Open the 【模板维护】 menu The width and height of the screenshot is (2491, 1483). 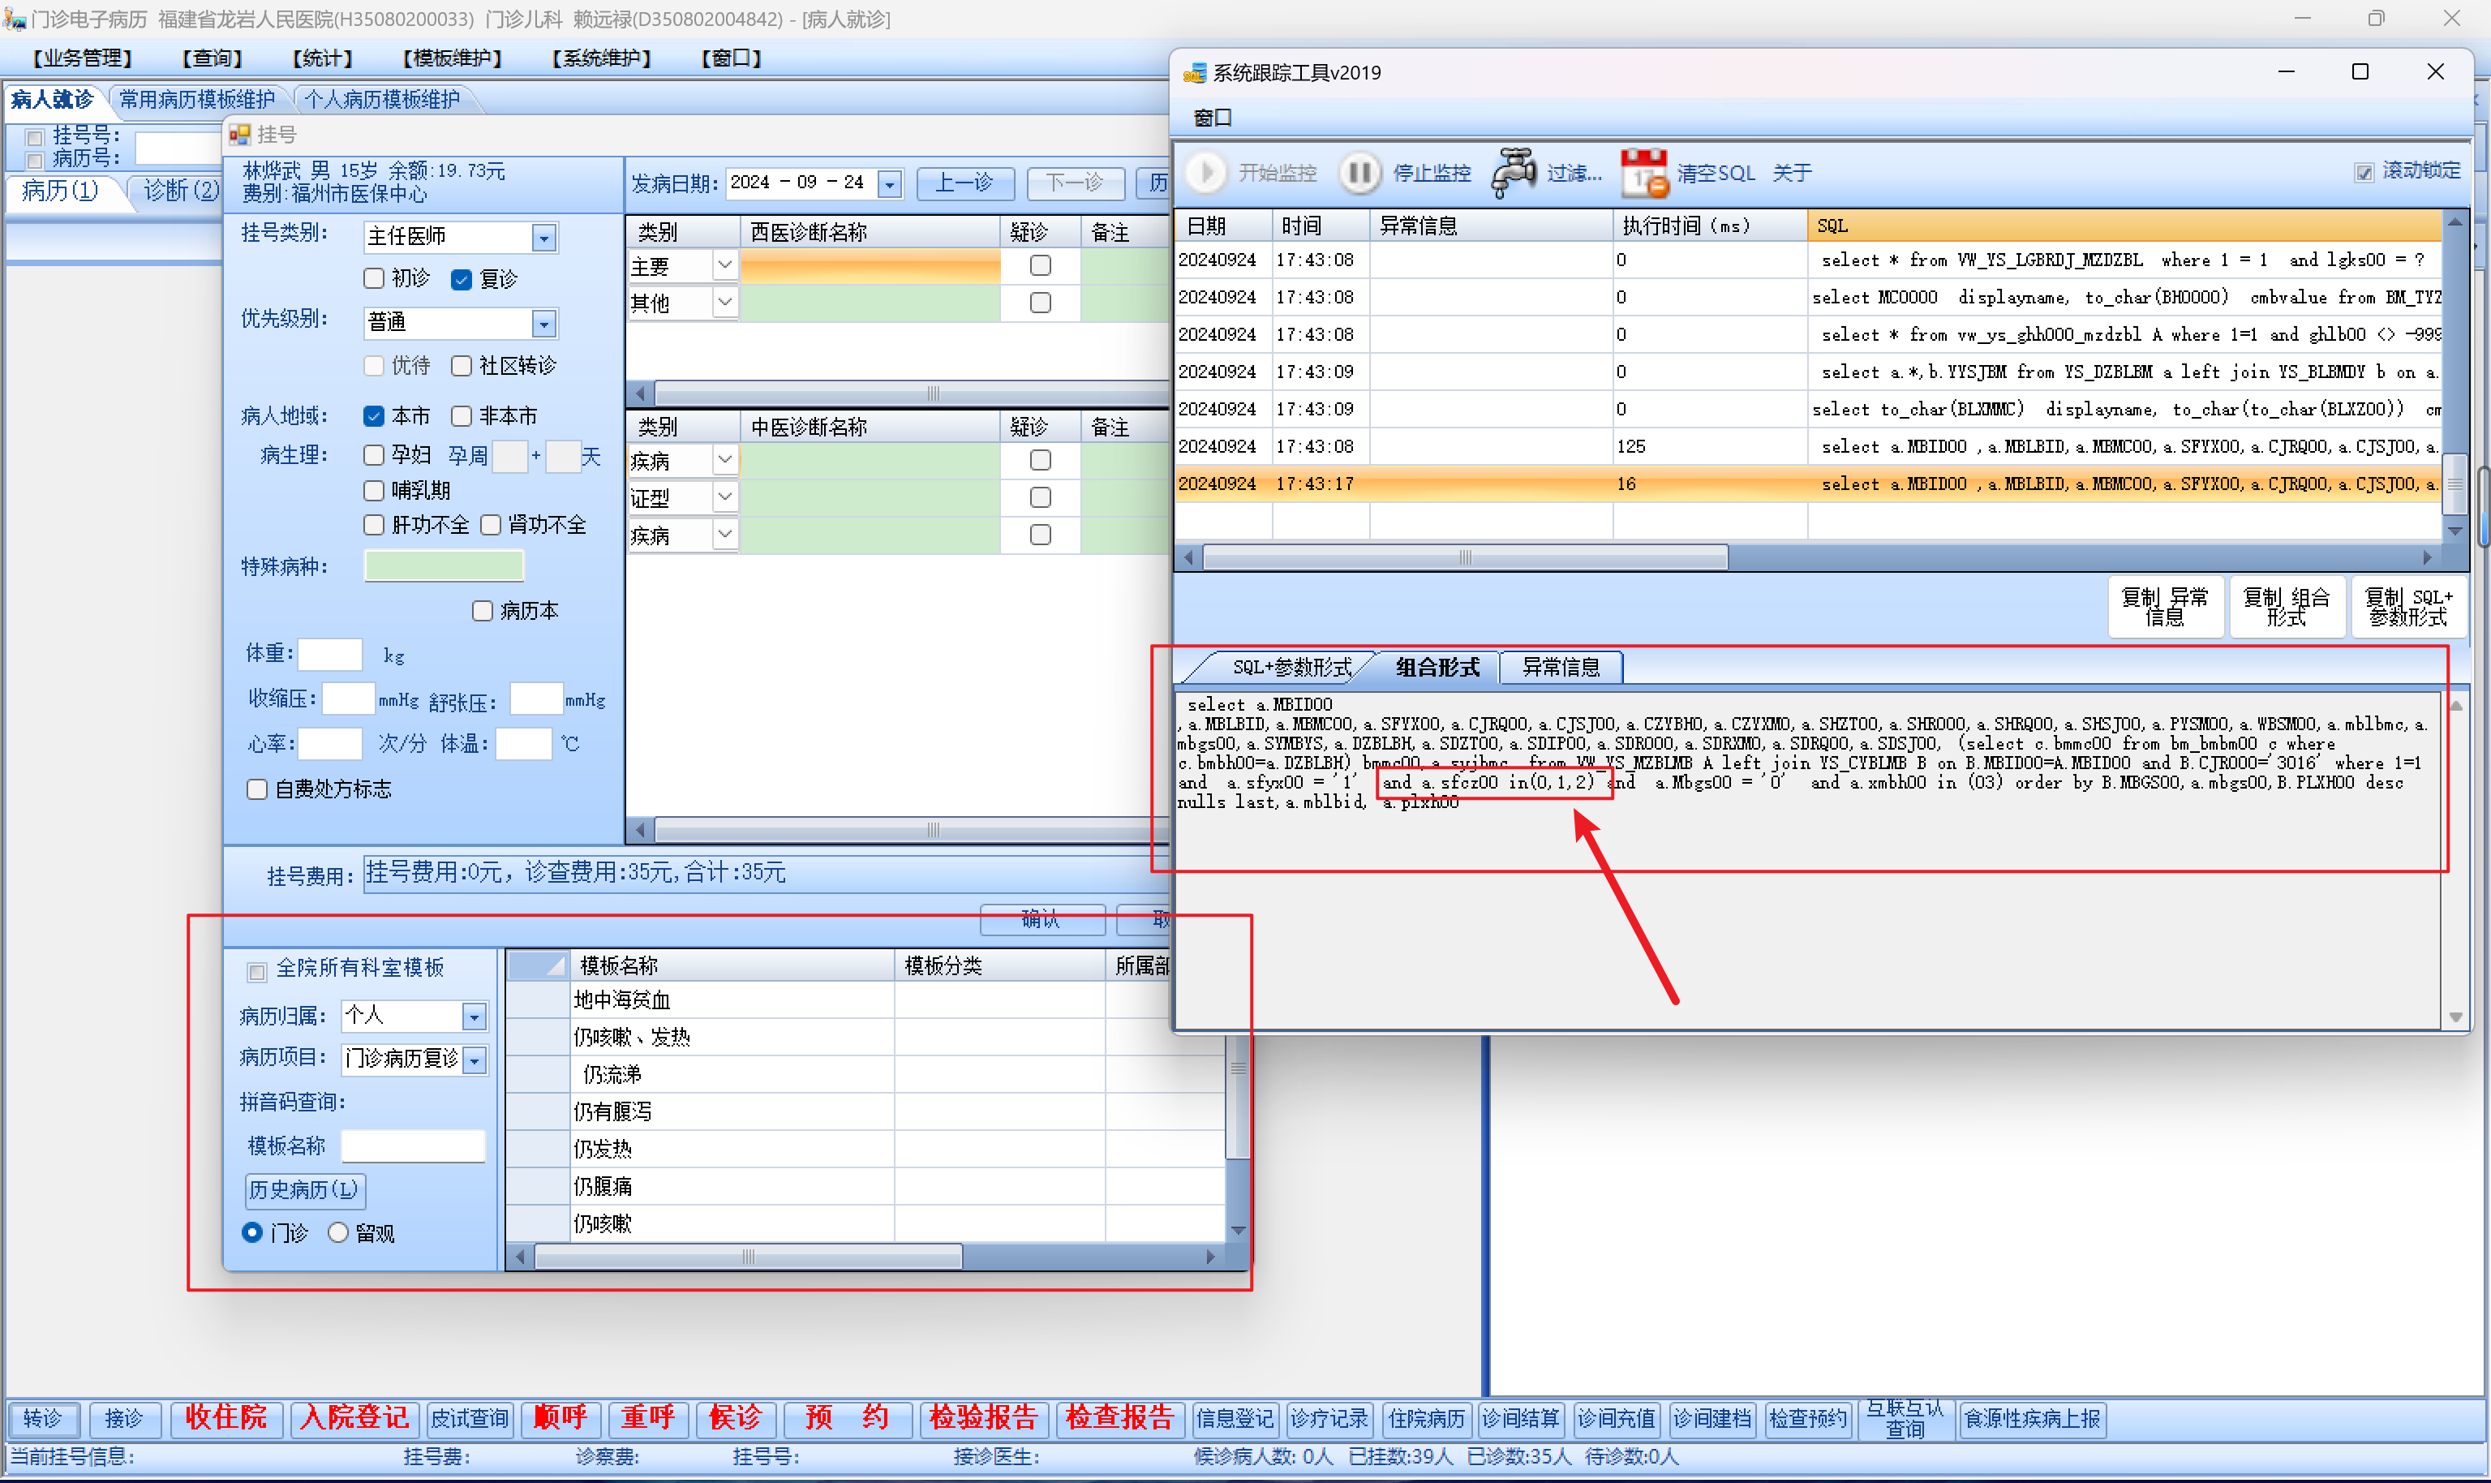click(x=452, y=58)
